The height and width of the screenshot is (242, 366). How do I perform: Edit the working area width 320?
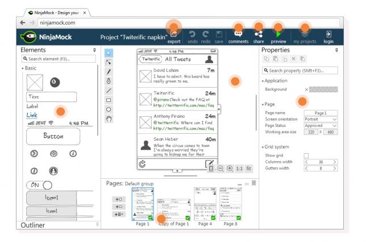click(311, 132)
